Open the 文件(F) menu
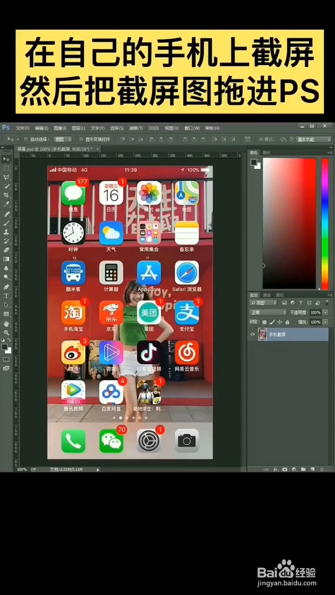The width and height of the screenshot is (335, 595). point(22,128)
